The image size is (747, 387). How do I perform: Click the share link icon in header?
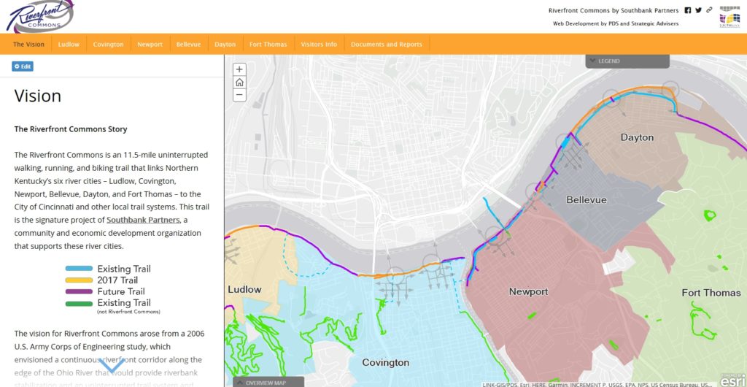click(x=709, y=10)
